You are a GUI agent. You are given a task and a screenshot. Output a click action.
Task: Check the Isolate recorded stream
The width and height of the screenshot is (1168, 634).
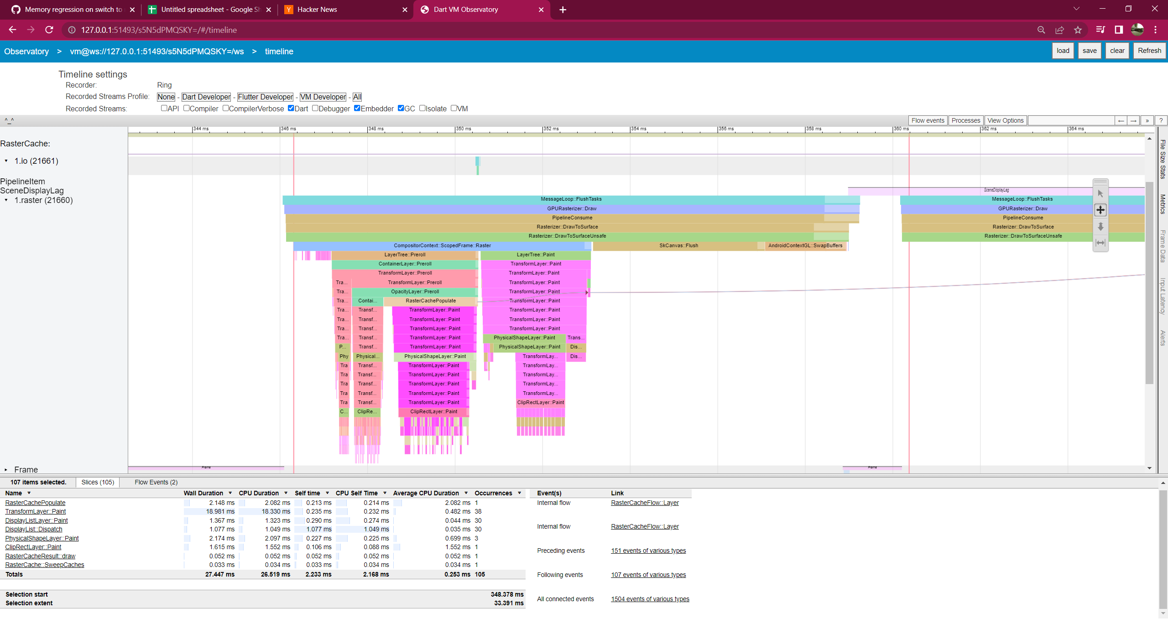(x=422, y=108)
